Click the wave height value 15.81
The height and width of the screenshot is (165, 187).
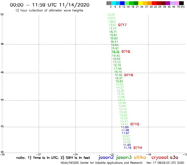113,35
